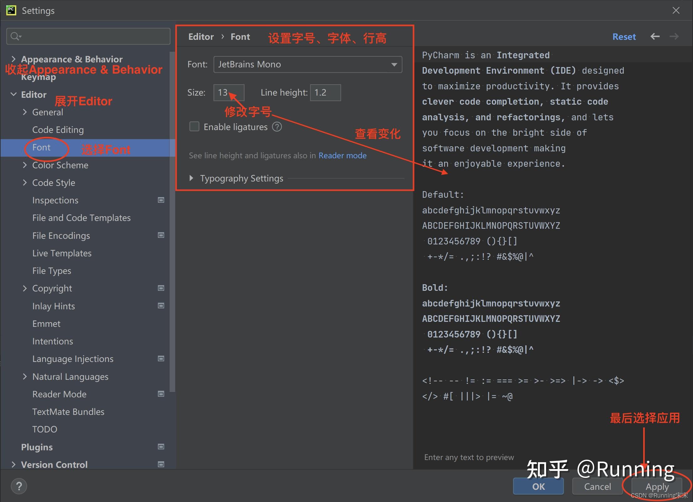Click the back navigation arrow near Reset
The image size is (693, 502).
(655, 36)
